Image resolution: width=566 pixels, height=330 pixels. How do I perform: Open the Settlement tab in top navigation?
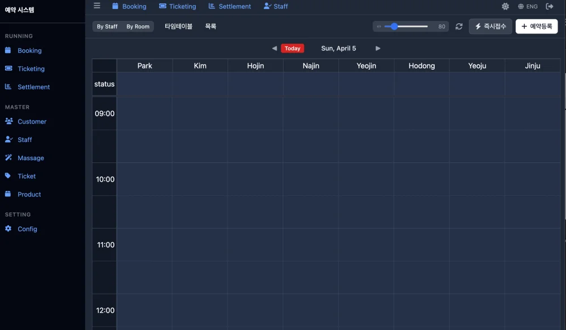coord(230,6)
